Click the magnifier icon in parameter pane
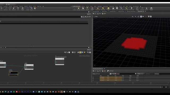Image resolution: width=170 pixels, height=95 pixels. coord(86,17)
